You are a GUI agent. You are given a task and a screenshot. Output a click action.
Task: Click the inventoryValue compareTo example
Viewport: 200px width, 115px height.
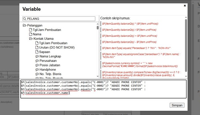(x=141, y=75)
